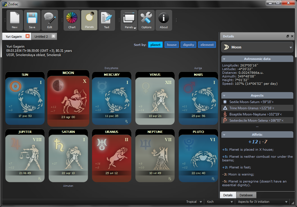This screenshot has height=207, width=297.
Task: Select the Jupiter planet card
Action: click(x=25, y=155)
